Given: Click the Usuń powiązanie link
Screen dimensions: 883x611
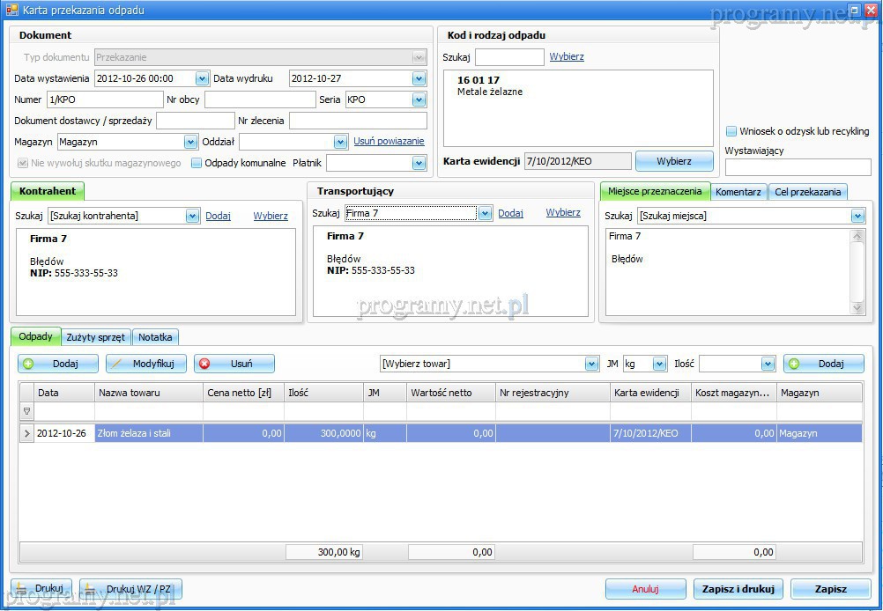Looking at the screenshot, I should tap(389, 141).
